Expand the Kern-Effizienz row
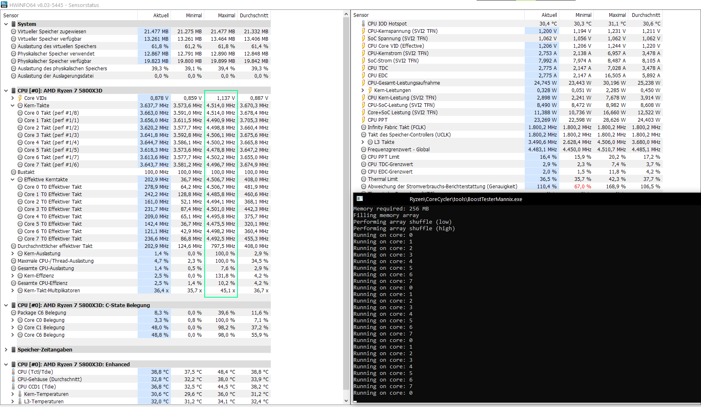This screenshot has width=701, height=407. point(12,275)
